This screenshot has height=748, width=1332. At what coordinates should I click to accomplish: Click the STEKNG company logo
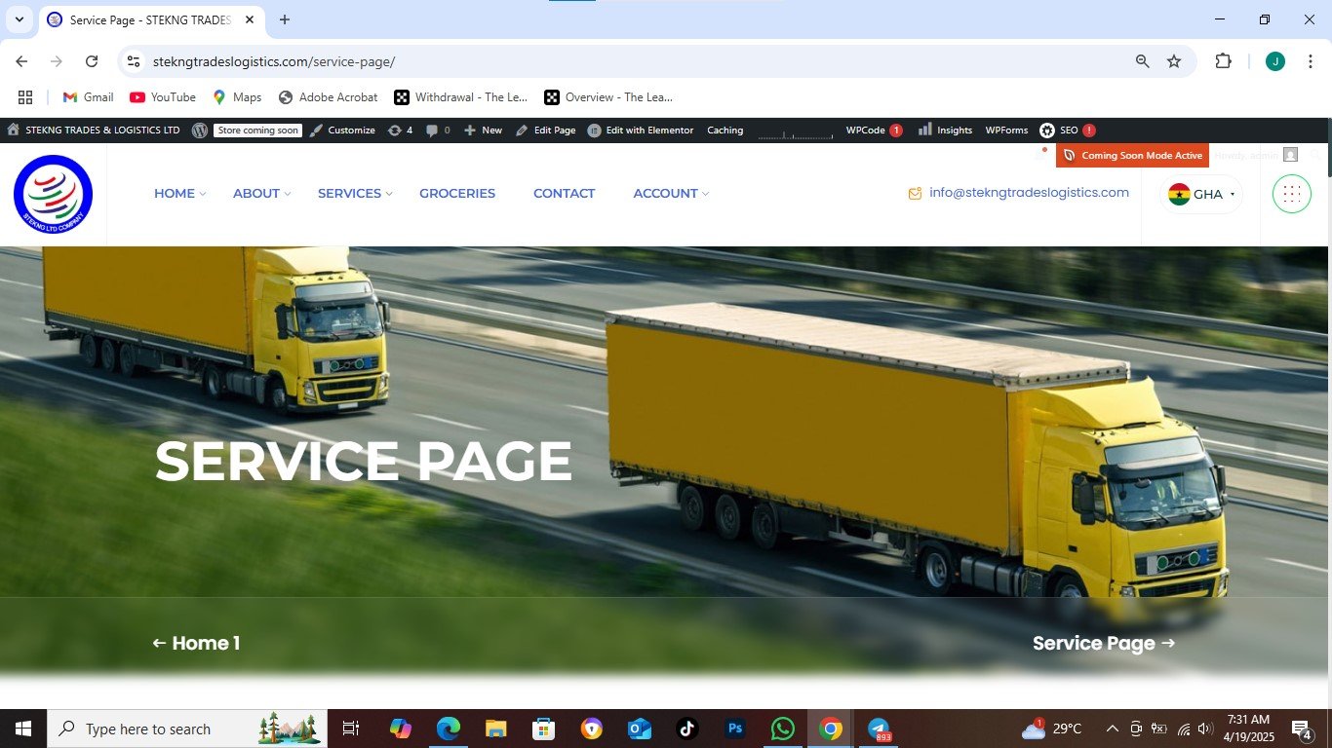point(54,195)
